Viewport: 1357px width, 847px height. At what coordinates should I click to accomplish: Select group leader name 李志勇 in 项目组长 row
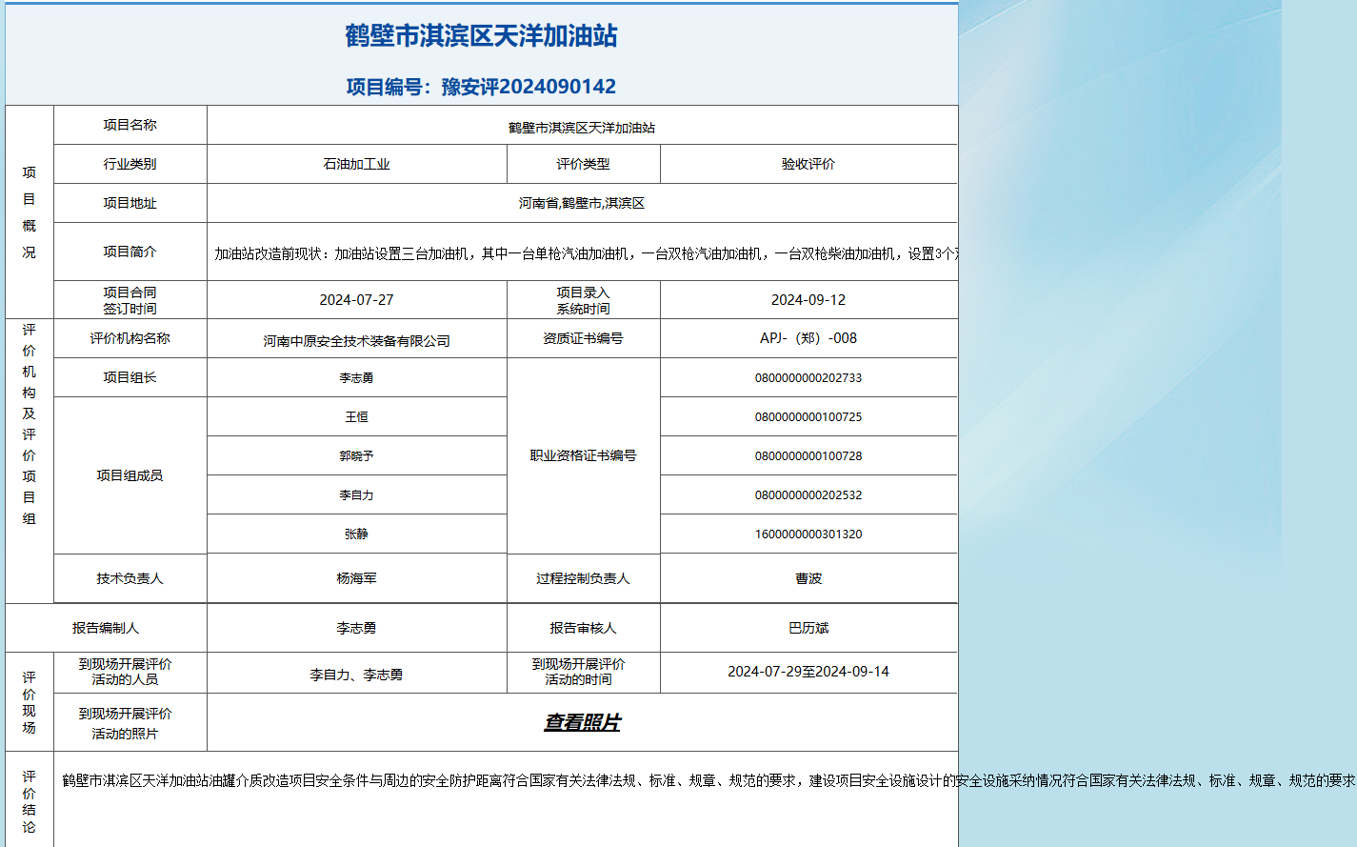357,378
